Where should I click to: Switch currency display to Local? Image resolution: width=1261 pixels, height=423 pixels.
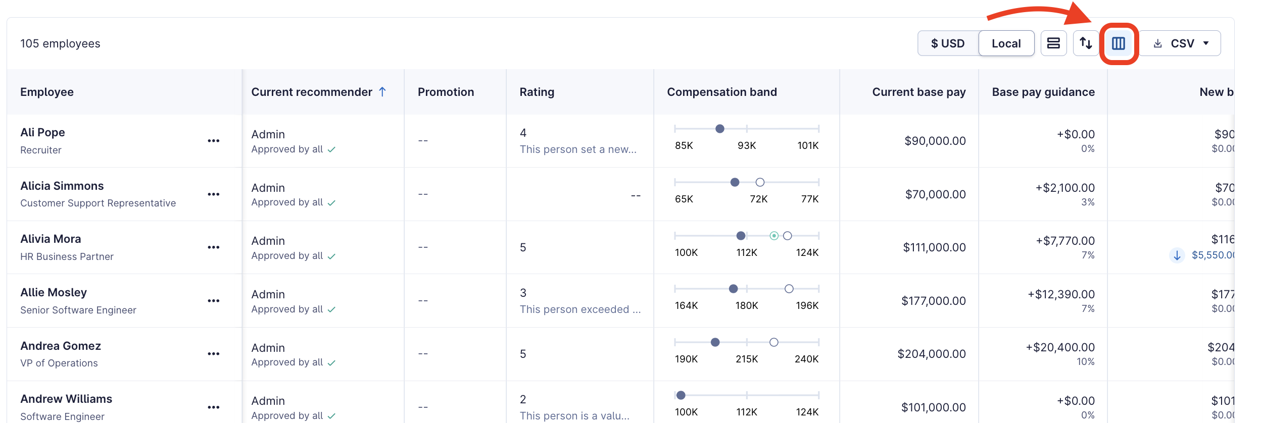(x=1006, y=43)
